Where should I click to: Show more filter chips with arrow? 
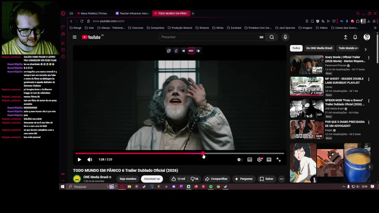click(365, 49)
